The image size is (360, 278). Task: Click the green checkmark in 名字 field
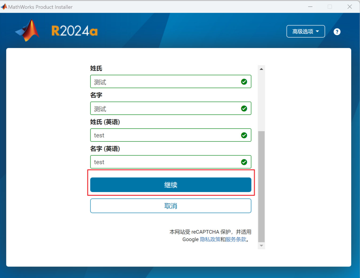(244, 108)
